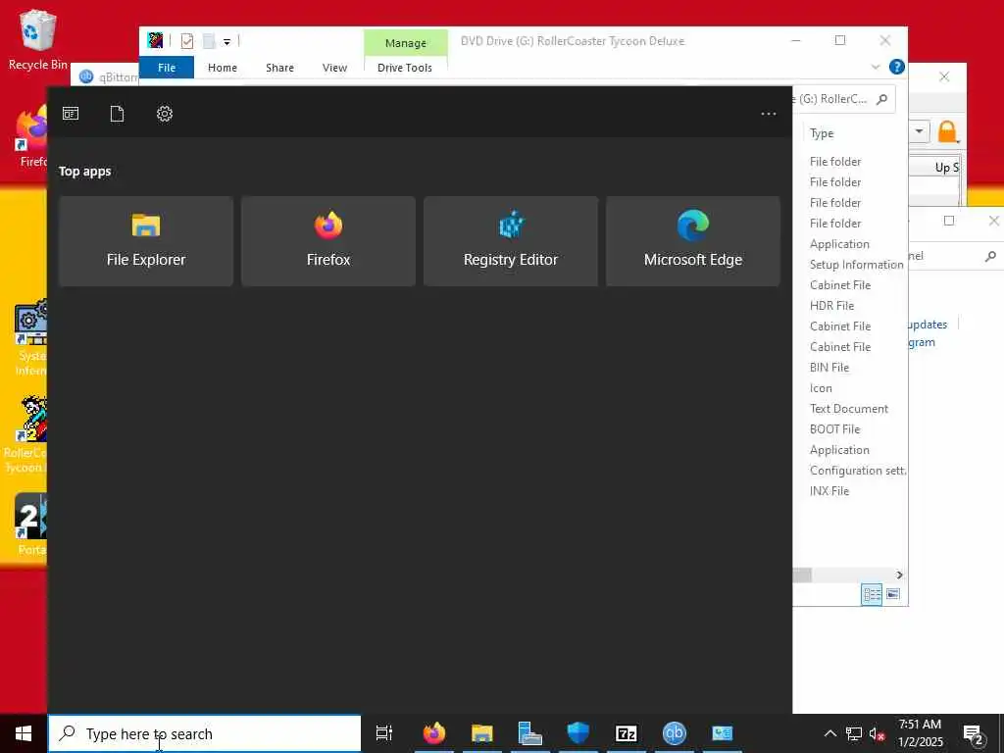Switch to Firefox on the taskbar

[434, 733]
